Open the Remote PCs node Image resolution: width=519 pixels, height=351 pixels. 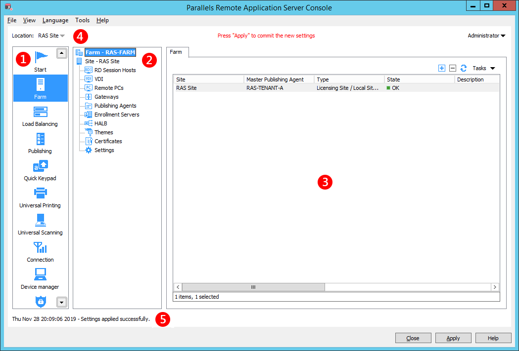coord(109,88)
